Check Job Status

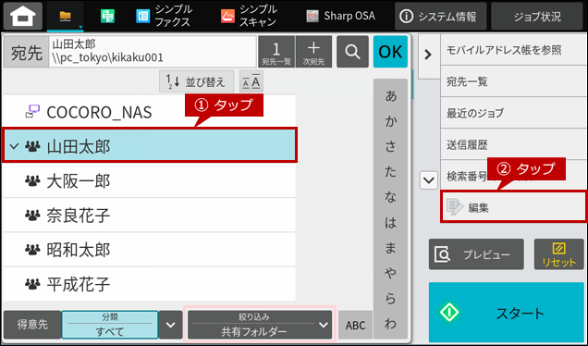pos(537,16)
